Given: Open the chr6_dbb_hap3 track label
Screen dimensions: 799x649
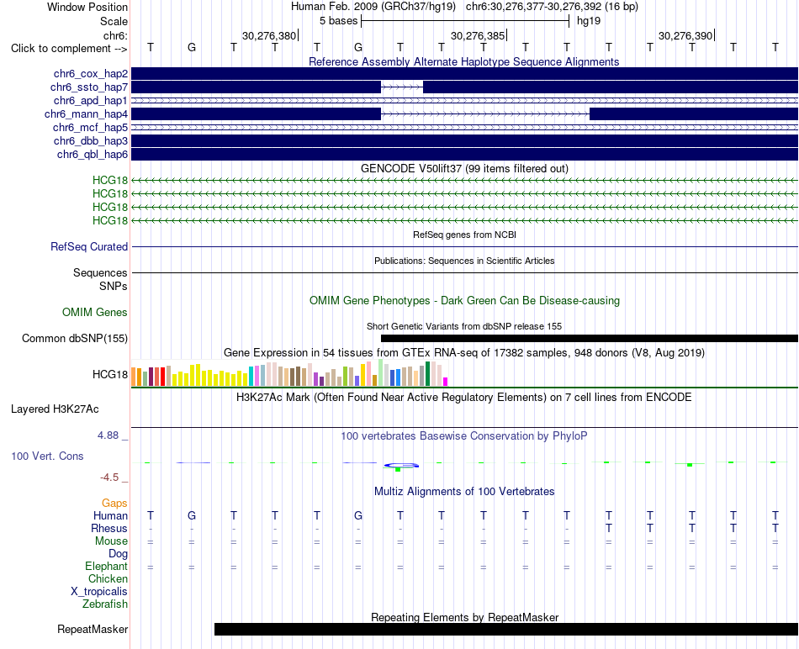Looking at the screenshot, I should pos(90,140).
